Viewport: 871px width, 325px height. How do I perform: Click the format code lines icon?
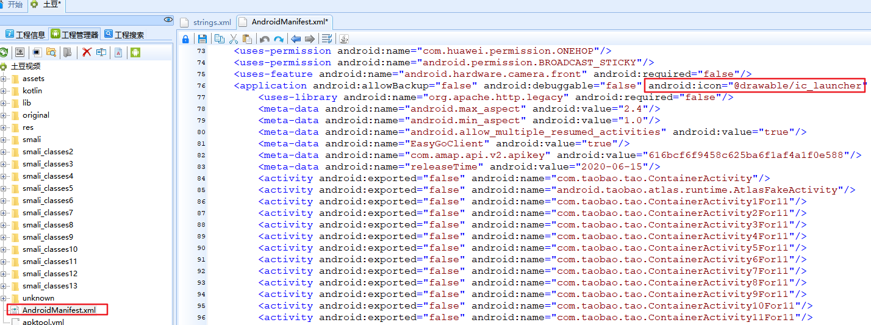(327, 38)
